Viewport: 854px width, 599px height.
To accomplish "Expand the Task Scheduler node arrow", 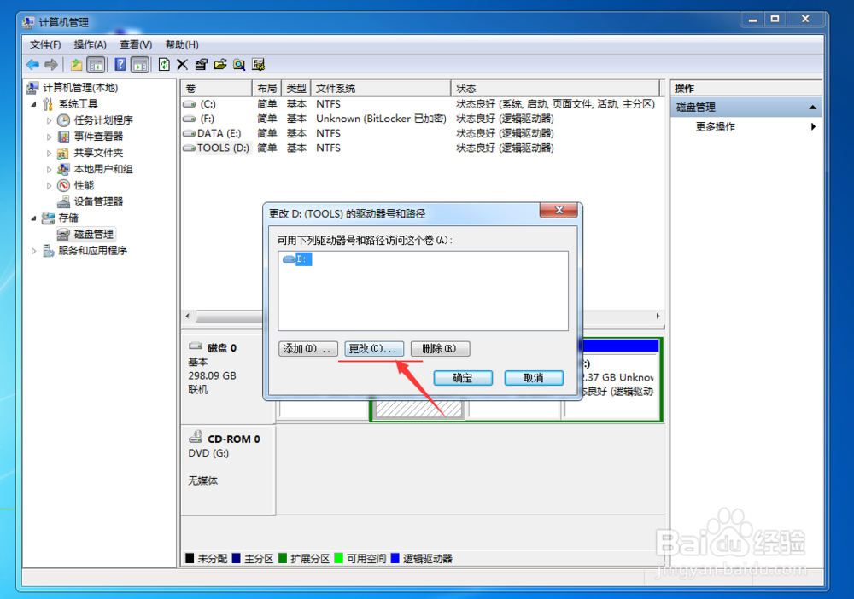I will (49, 120).
